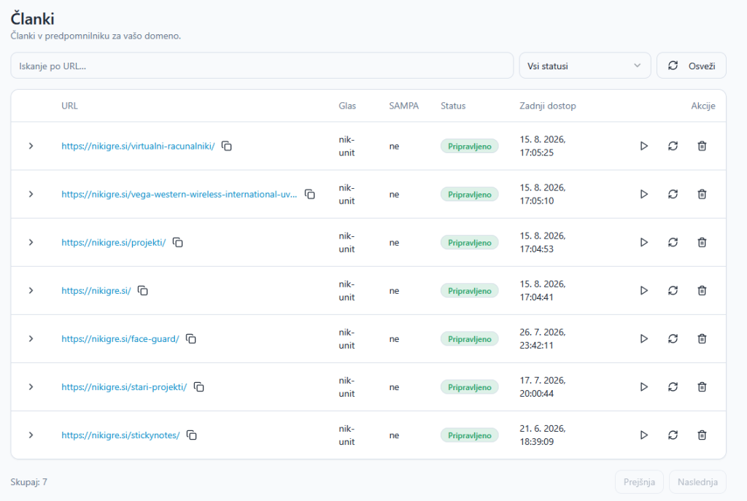Open the https://nikigre.si/ homepage link
This screenshot has height=501, width=747.
[96, 290]
